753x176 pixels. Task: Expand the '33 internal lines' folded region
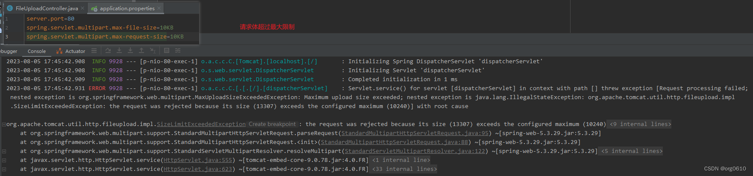coord(404,169)
